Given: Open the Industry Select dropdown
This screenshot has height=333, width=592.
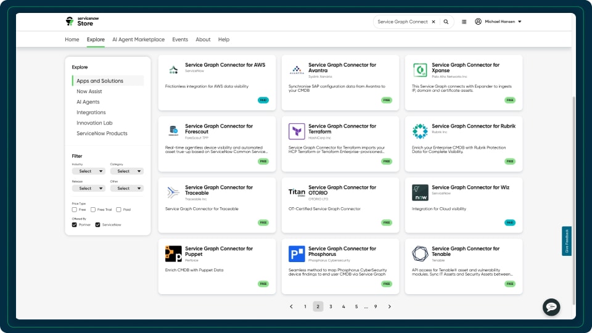Looking at the screenshot, I should pyautogui.click(x=88, y=171).
